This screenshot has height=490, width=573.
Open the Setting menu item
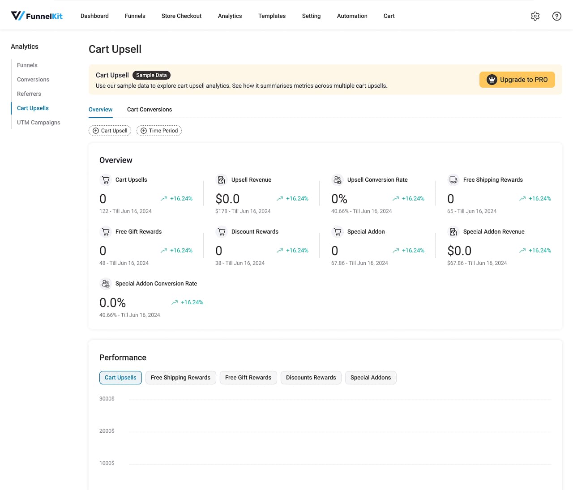[311, 16]
